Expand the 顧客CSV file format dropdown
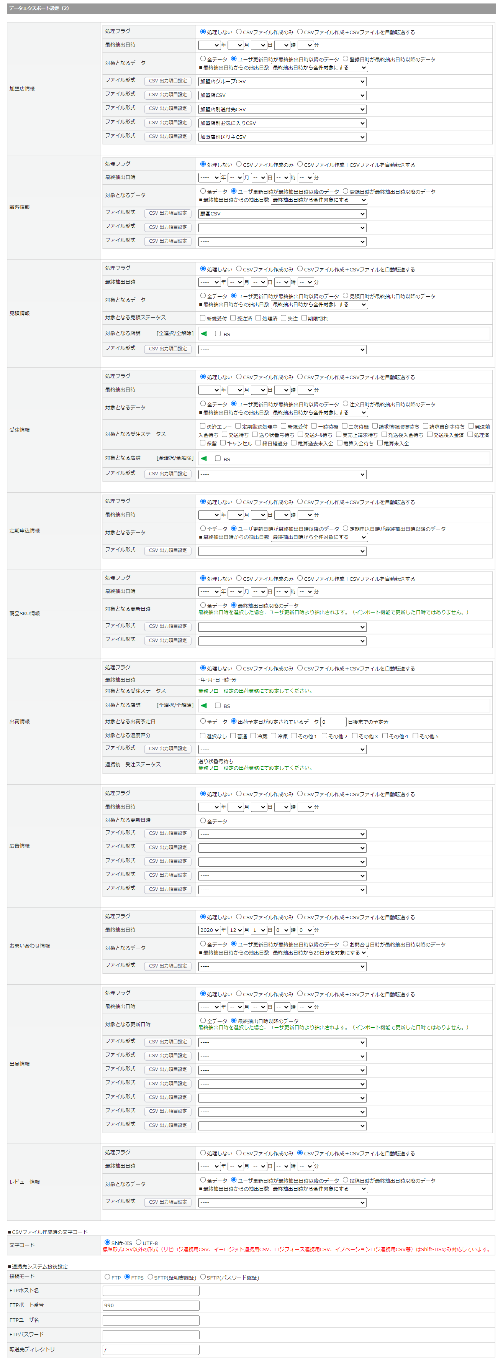503x1365 pixels. tap(282, 214)
